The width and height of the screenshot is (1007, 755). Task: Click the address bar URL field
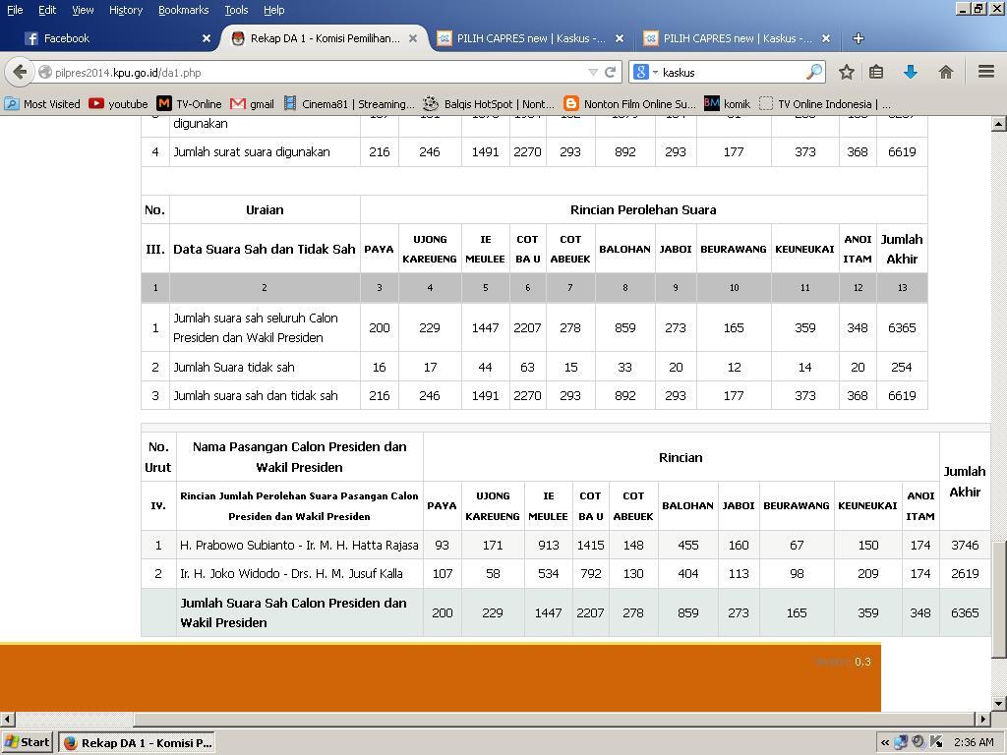315,72
